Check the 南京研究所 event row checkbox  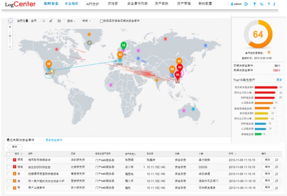pyautogui.click(x=9, y=174)
